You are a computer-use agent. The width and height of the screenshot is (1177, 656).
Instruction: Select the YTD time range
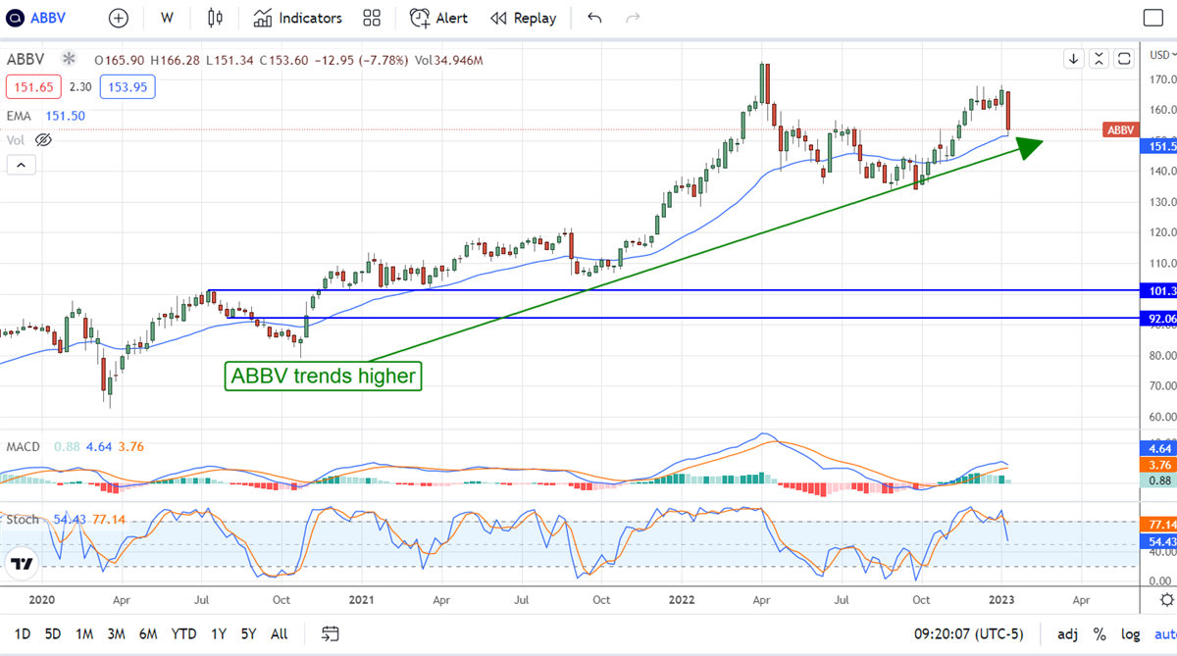coord(183,633)
